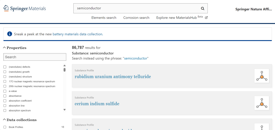Viewport: 275px width, 130px height.
Task: Click the magnifier search icon
Action: pos(203,8)
